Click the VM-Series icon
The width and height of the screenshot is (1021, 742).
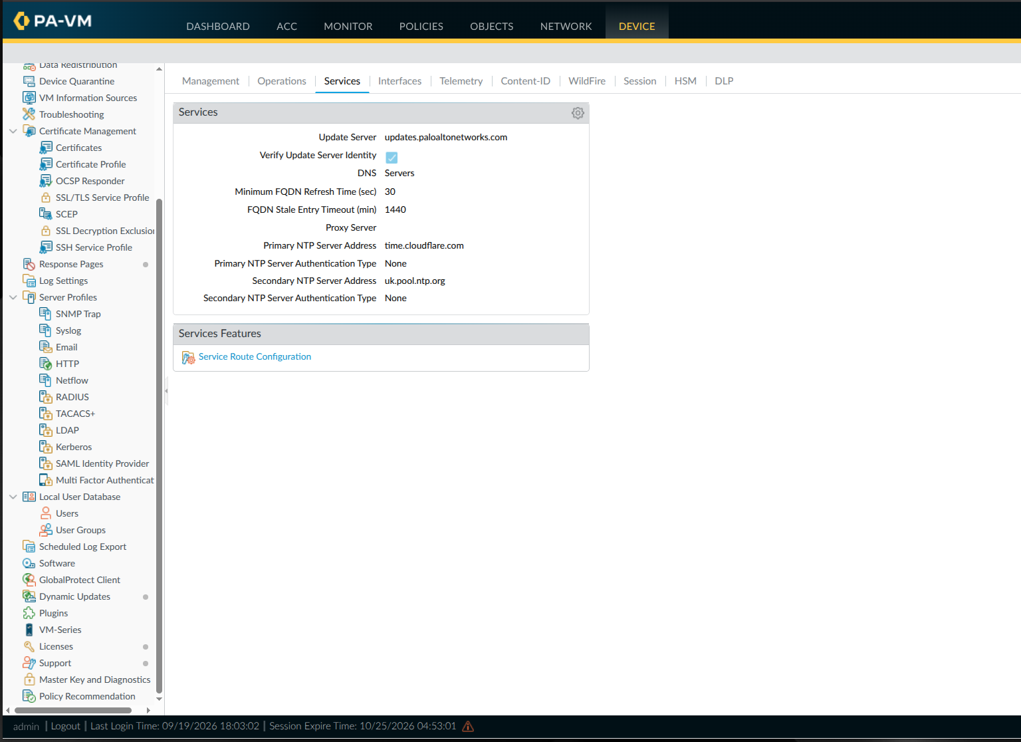point(29,630)
